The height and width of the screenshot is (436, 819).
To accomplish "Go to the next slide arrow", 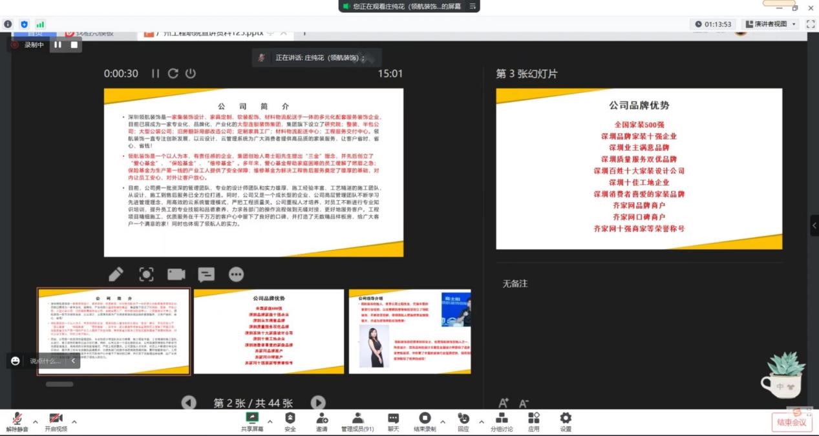I will (x=318, y=403).
